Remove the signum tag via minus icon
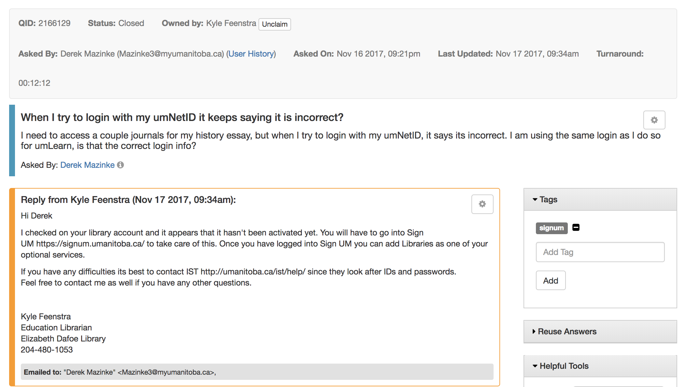The image size is (685, 387). (576, 227)
